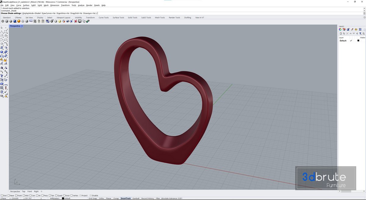
Task: Click the Grid Snap status button
Action: click(x=93, y=198)
